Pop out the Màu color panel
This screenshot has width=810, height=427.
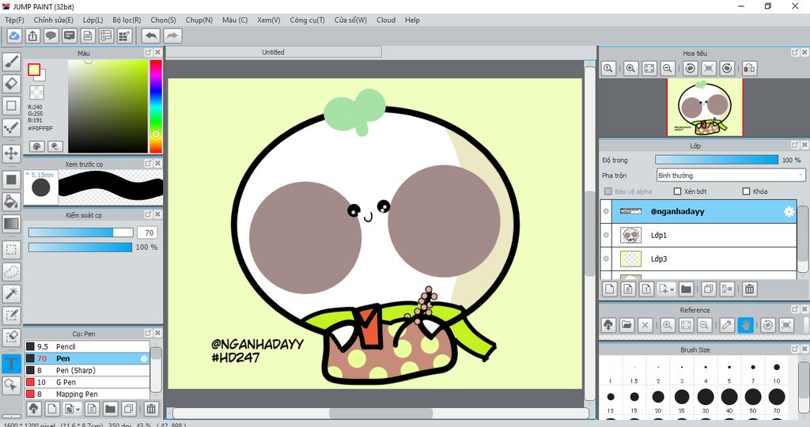click(x=148, y=53)
